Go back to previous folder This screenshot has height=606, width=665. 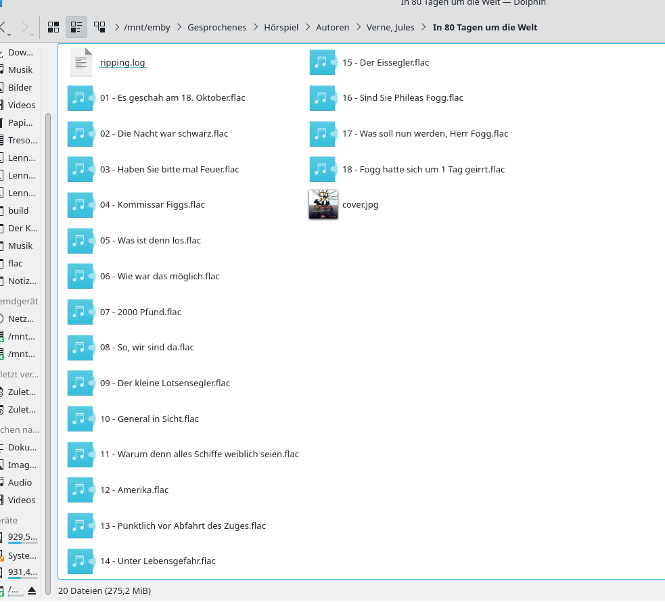click(3, 27)
